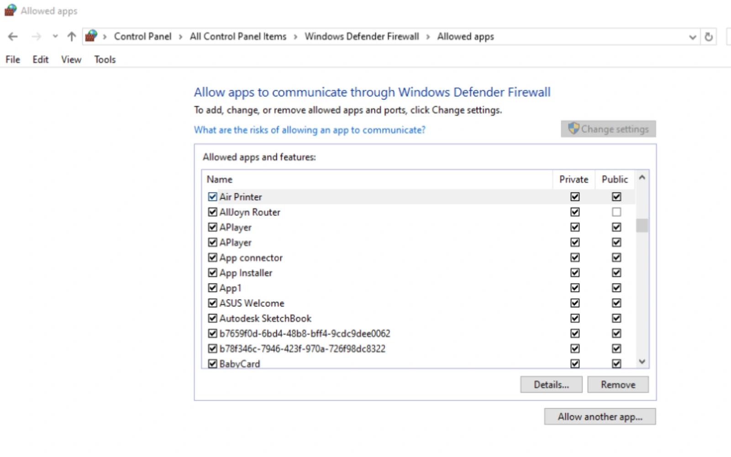The height and width of the screenshot is (457, 731).
Task: Uncheck Private for Air Printer
Action: (x=575, y=197)
